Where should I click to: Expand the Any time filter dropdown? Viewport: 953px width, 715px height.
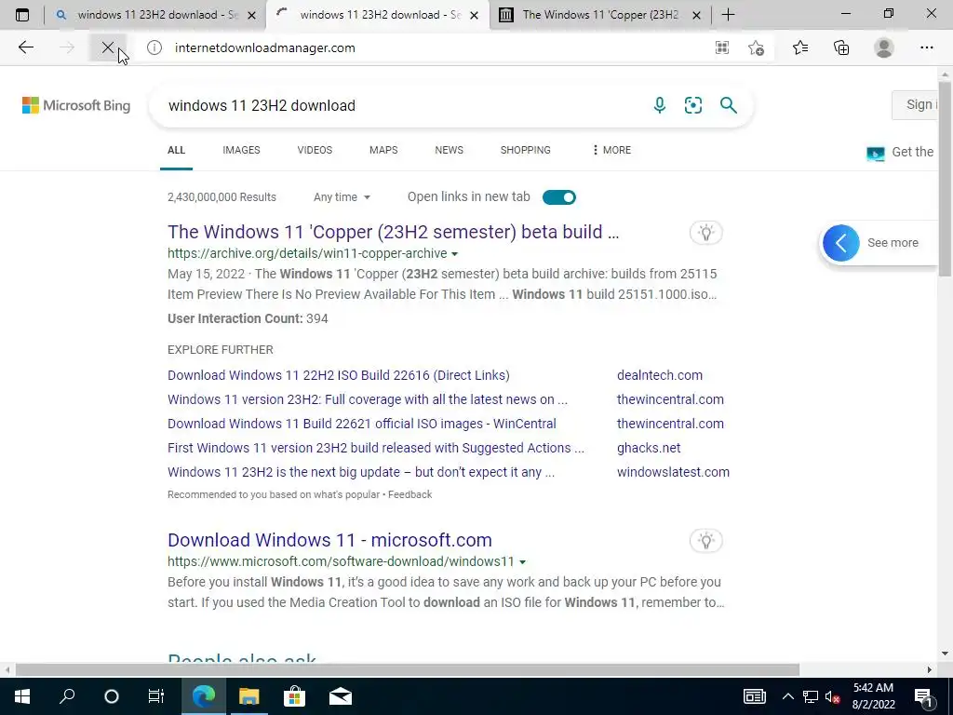[x=342, y=197]
